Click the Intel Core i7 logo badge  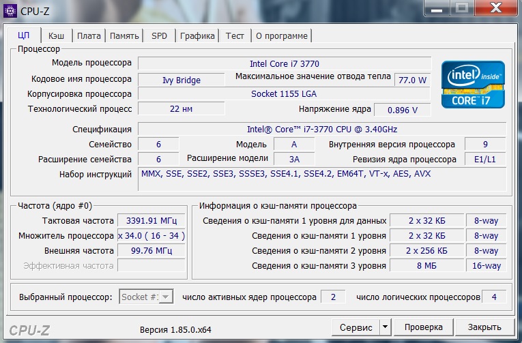473,85
